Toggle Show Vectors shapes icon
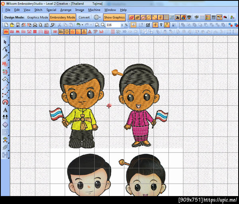 point(183,17)
